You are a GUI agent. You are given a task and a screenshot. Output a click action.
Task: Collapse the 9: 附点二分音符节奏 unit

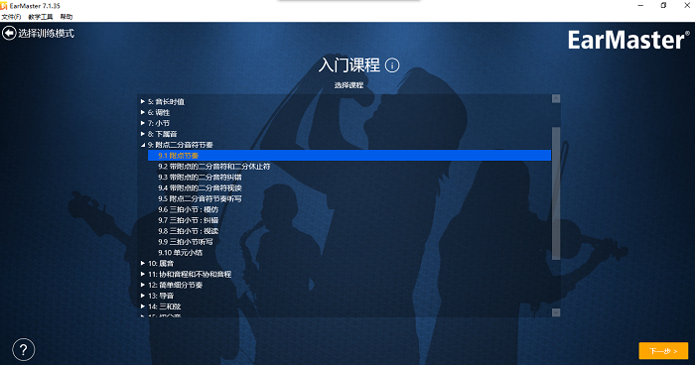pyautogui.click(x=143, y=145)
